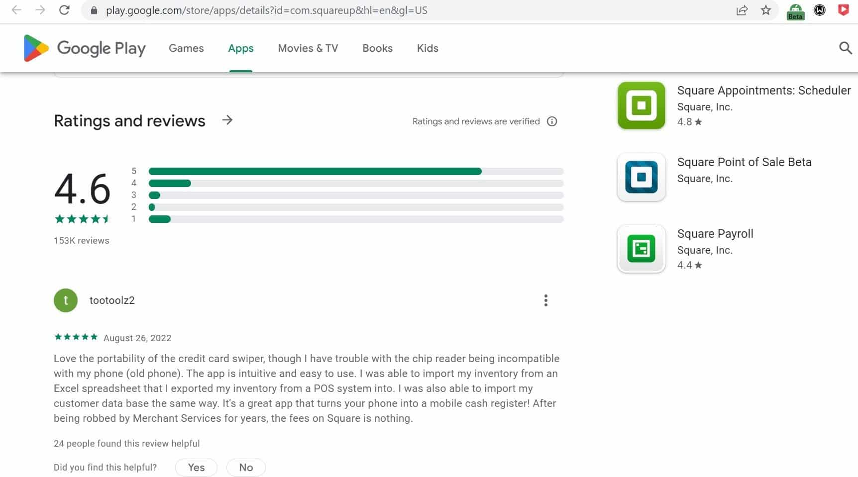858x477 pixels.
Task: Click the 3-star rating bar
Action: (356, 195)
